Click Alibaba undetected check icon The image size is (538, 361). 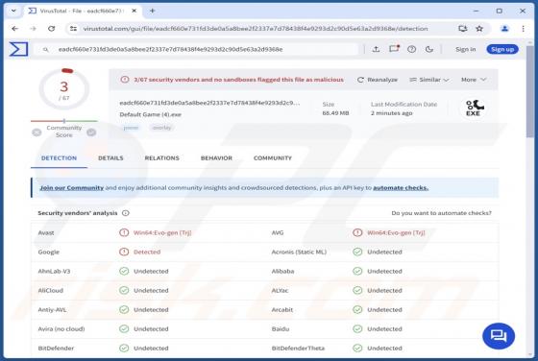coord(357,271)
